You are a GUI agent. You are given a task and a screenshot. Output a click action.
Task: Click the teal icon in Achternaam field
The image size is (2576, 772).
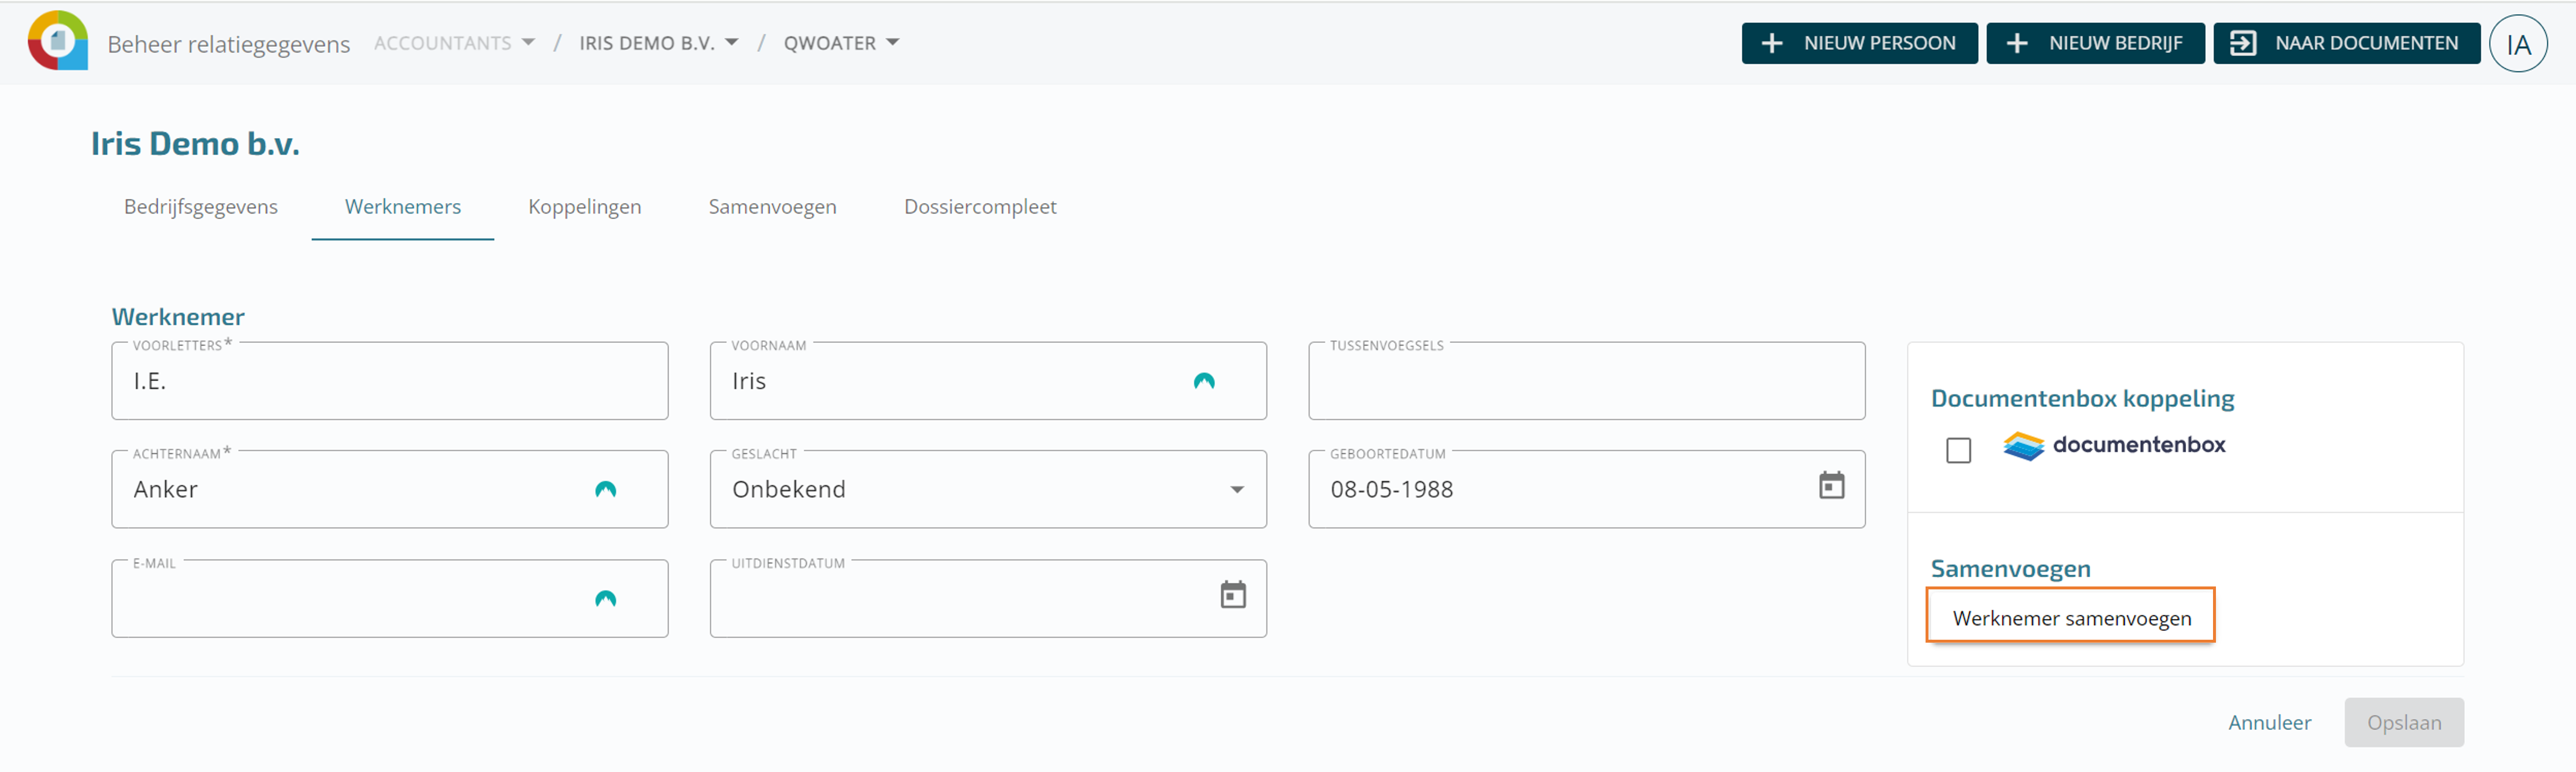tap(605, 489)
